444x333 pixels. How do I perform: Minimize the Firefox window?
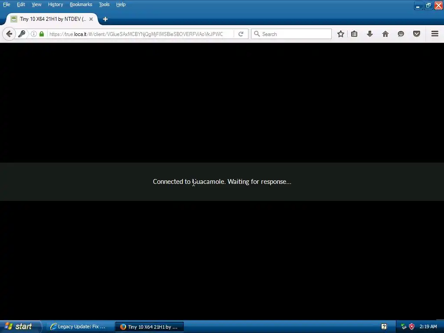[x=418, y=6]
